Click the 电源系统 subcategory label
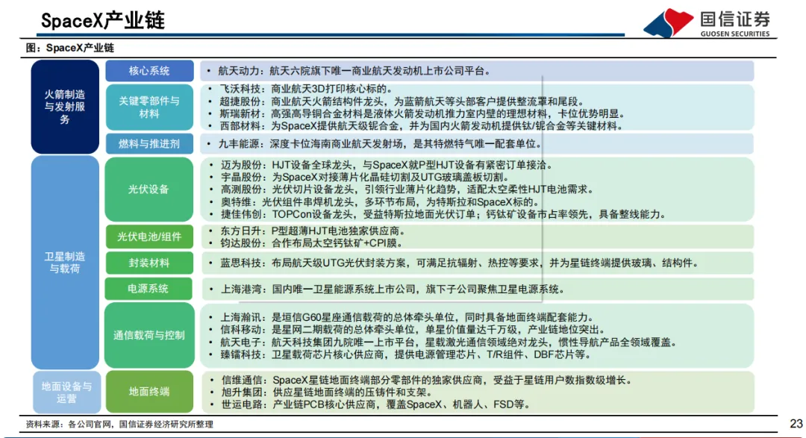The width and height of the screenshot is (806, 438). click(149, 289)
